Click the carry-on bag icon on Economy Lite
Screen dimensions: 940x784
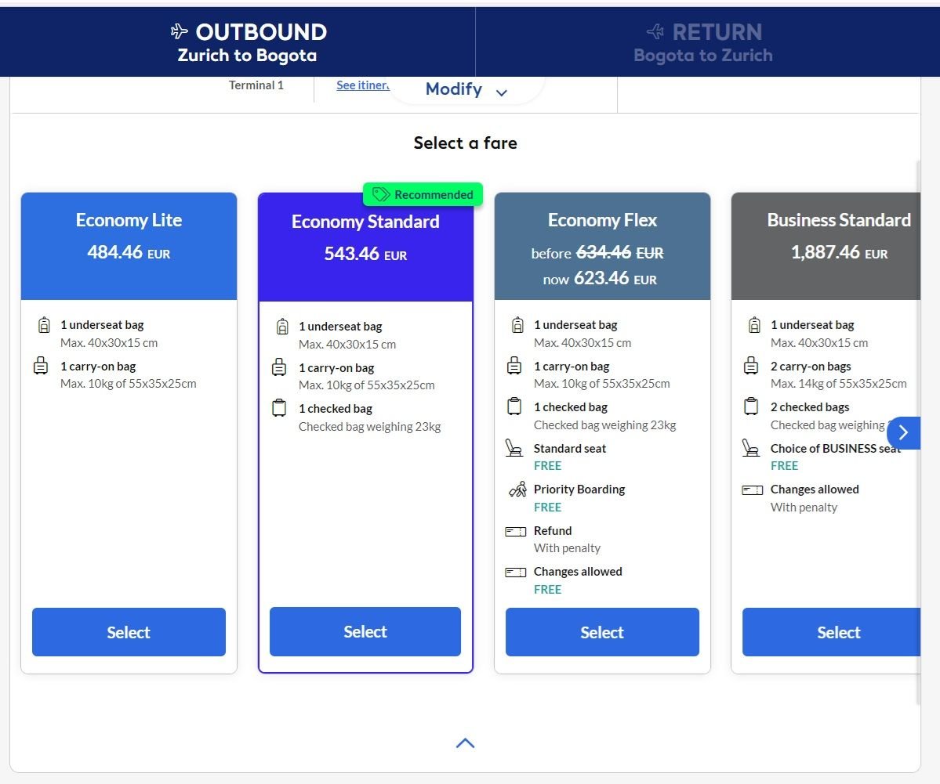pos(41,366)
